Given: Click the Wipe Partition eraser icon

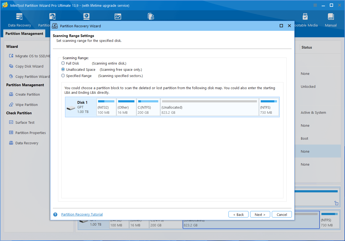Looking at the screenshot, I should (x=11, y=105).
